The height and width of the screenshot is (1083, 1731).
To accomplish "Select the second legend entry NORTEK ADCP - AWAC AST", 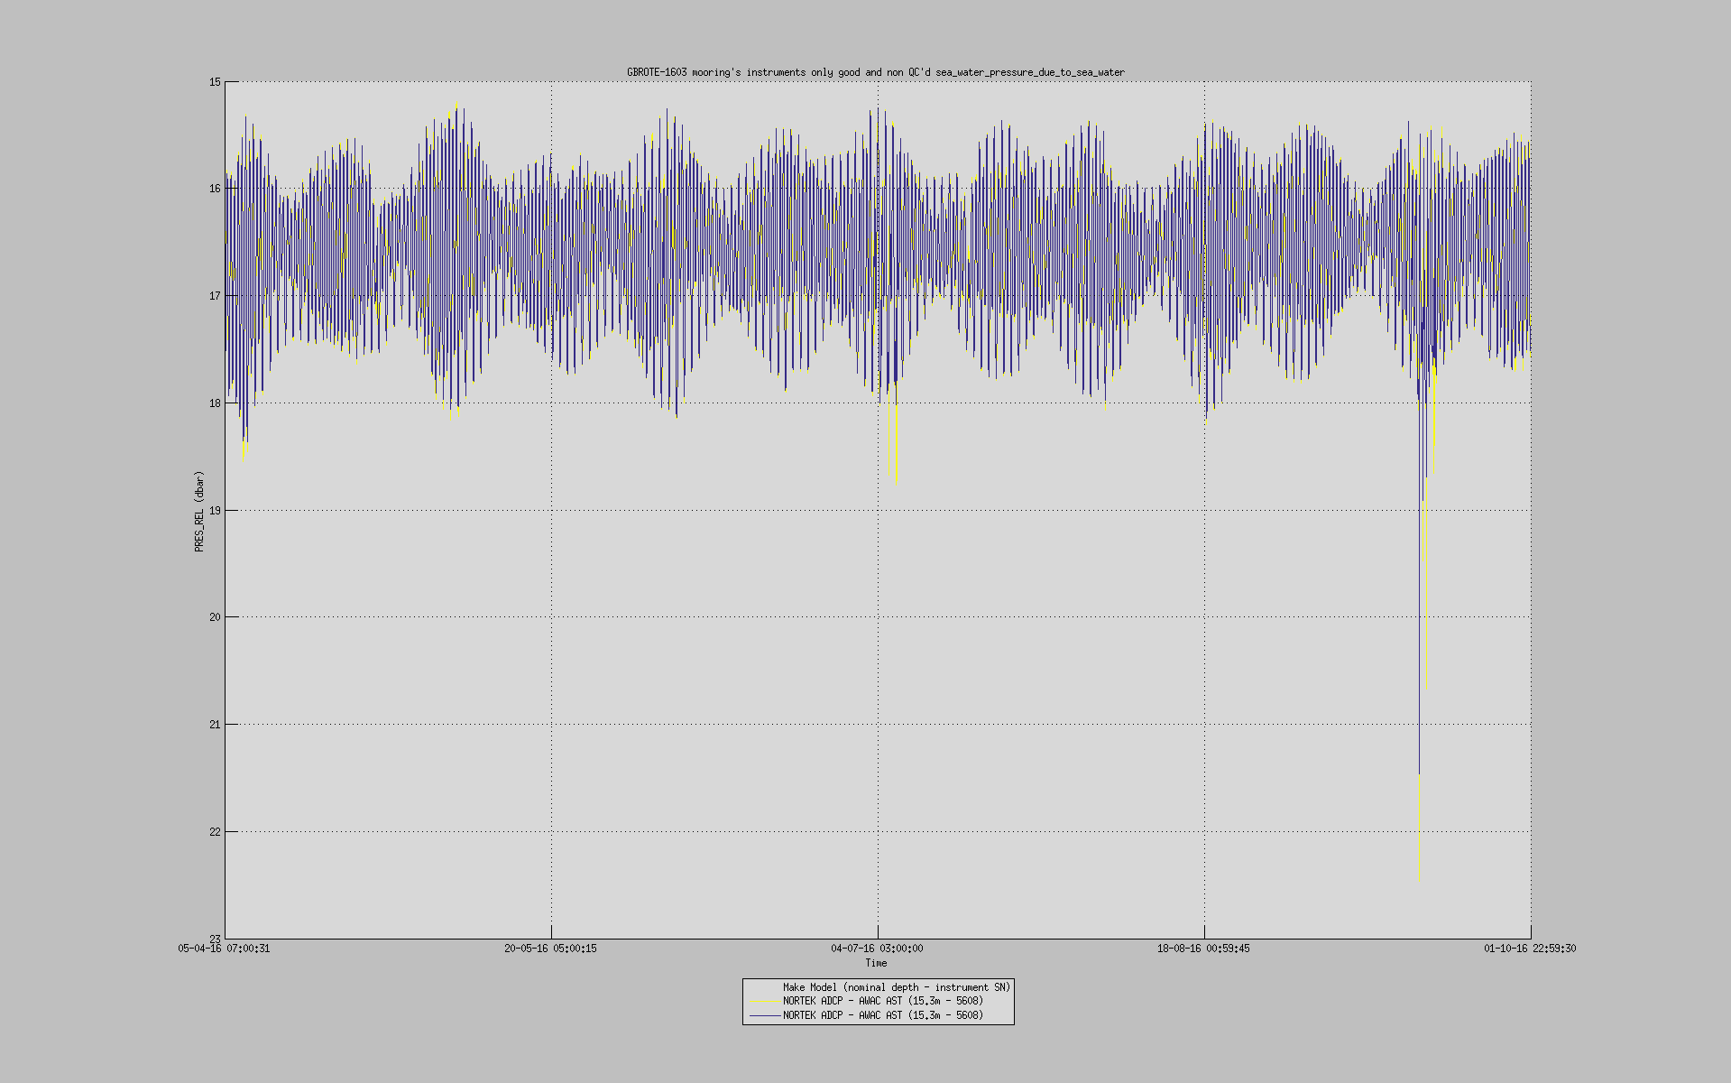I will click(x=882, y=1014).
